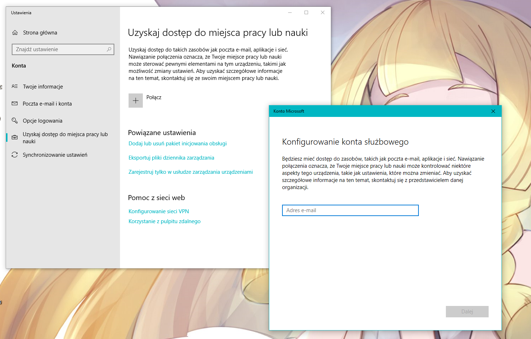Close the Konto Microsoft dialog
Image resolution: width=531 pixels, height=339 pixels.
[493, 111]
